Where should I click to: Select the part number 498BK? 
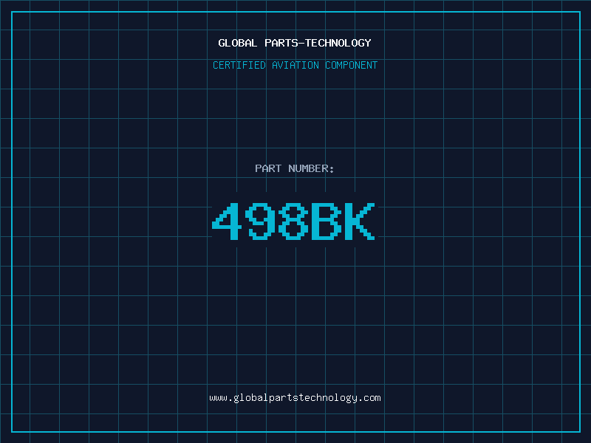pos(293,221)
